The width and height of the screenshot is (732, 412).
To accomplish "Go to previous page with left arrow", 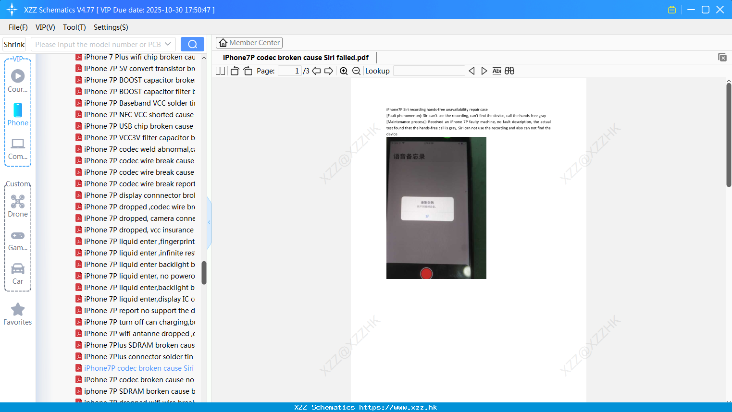I will [x=316, y=71].
